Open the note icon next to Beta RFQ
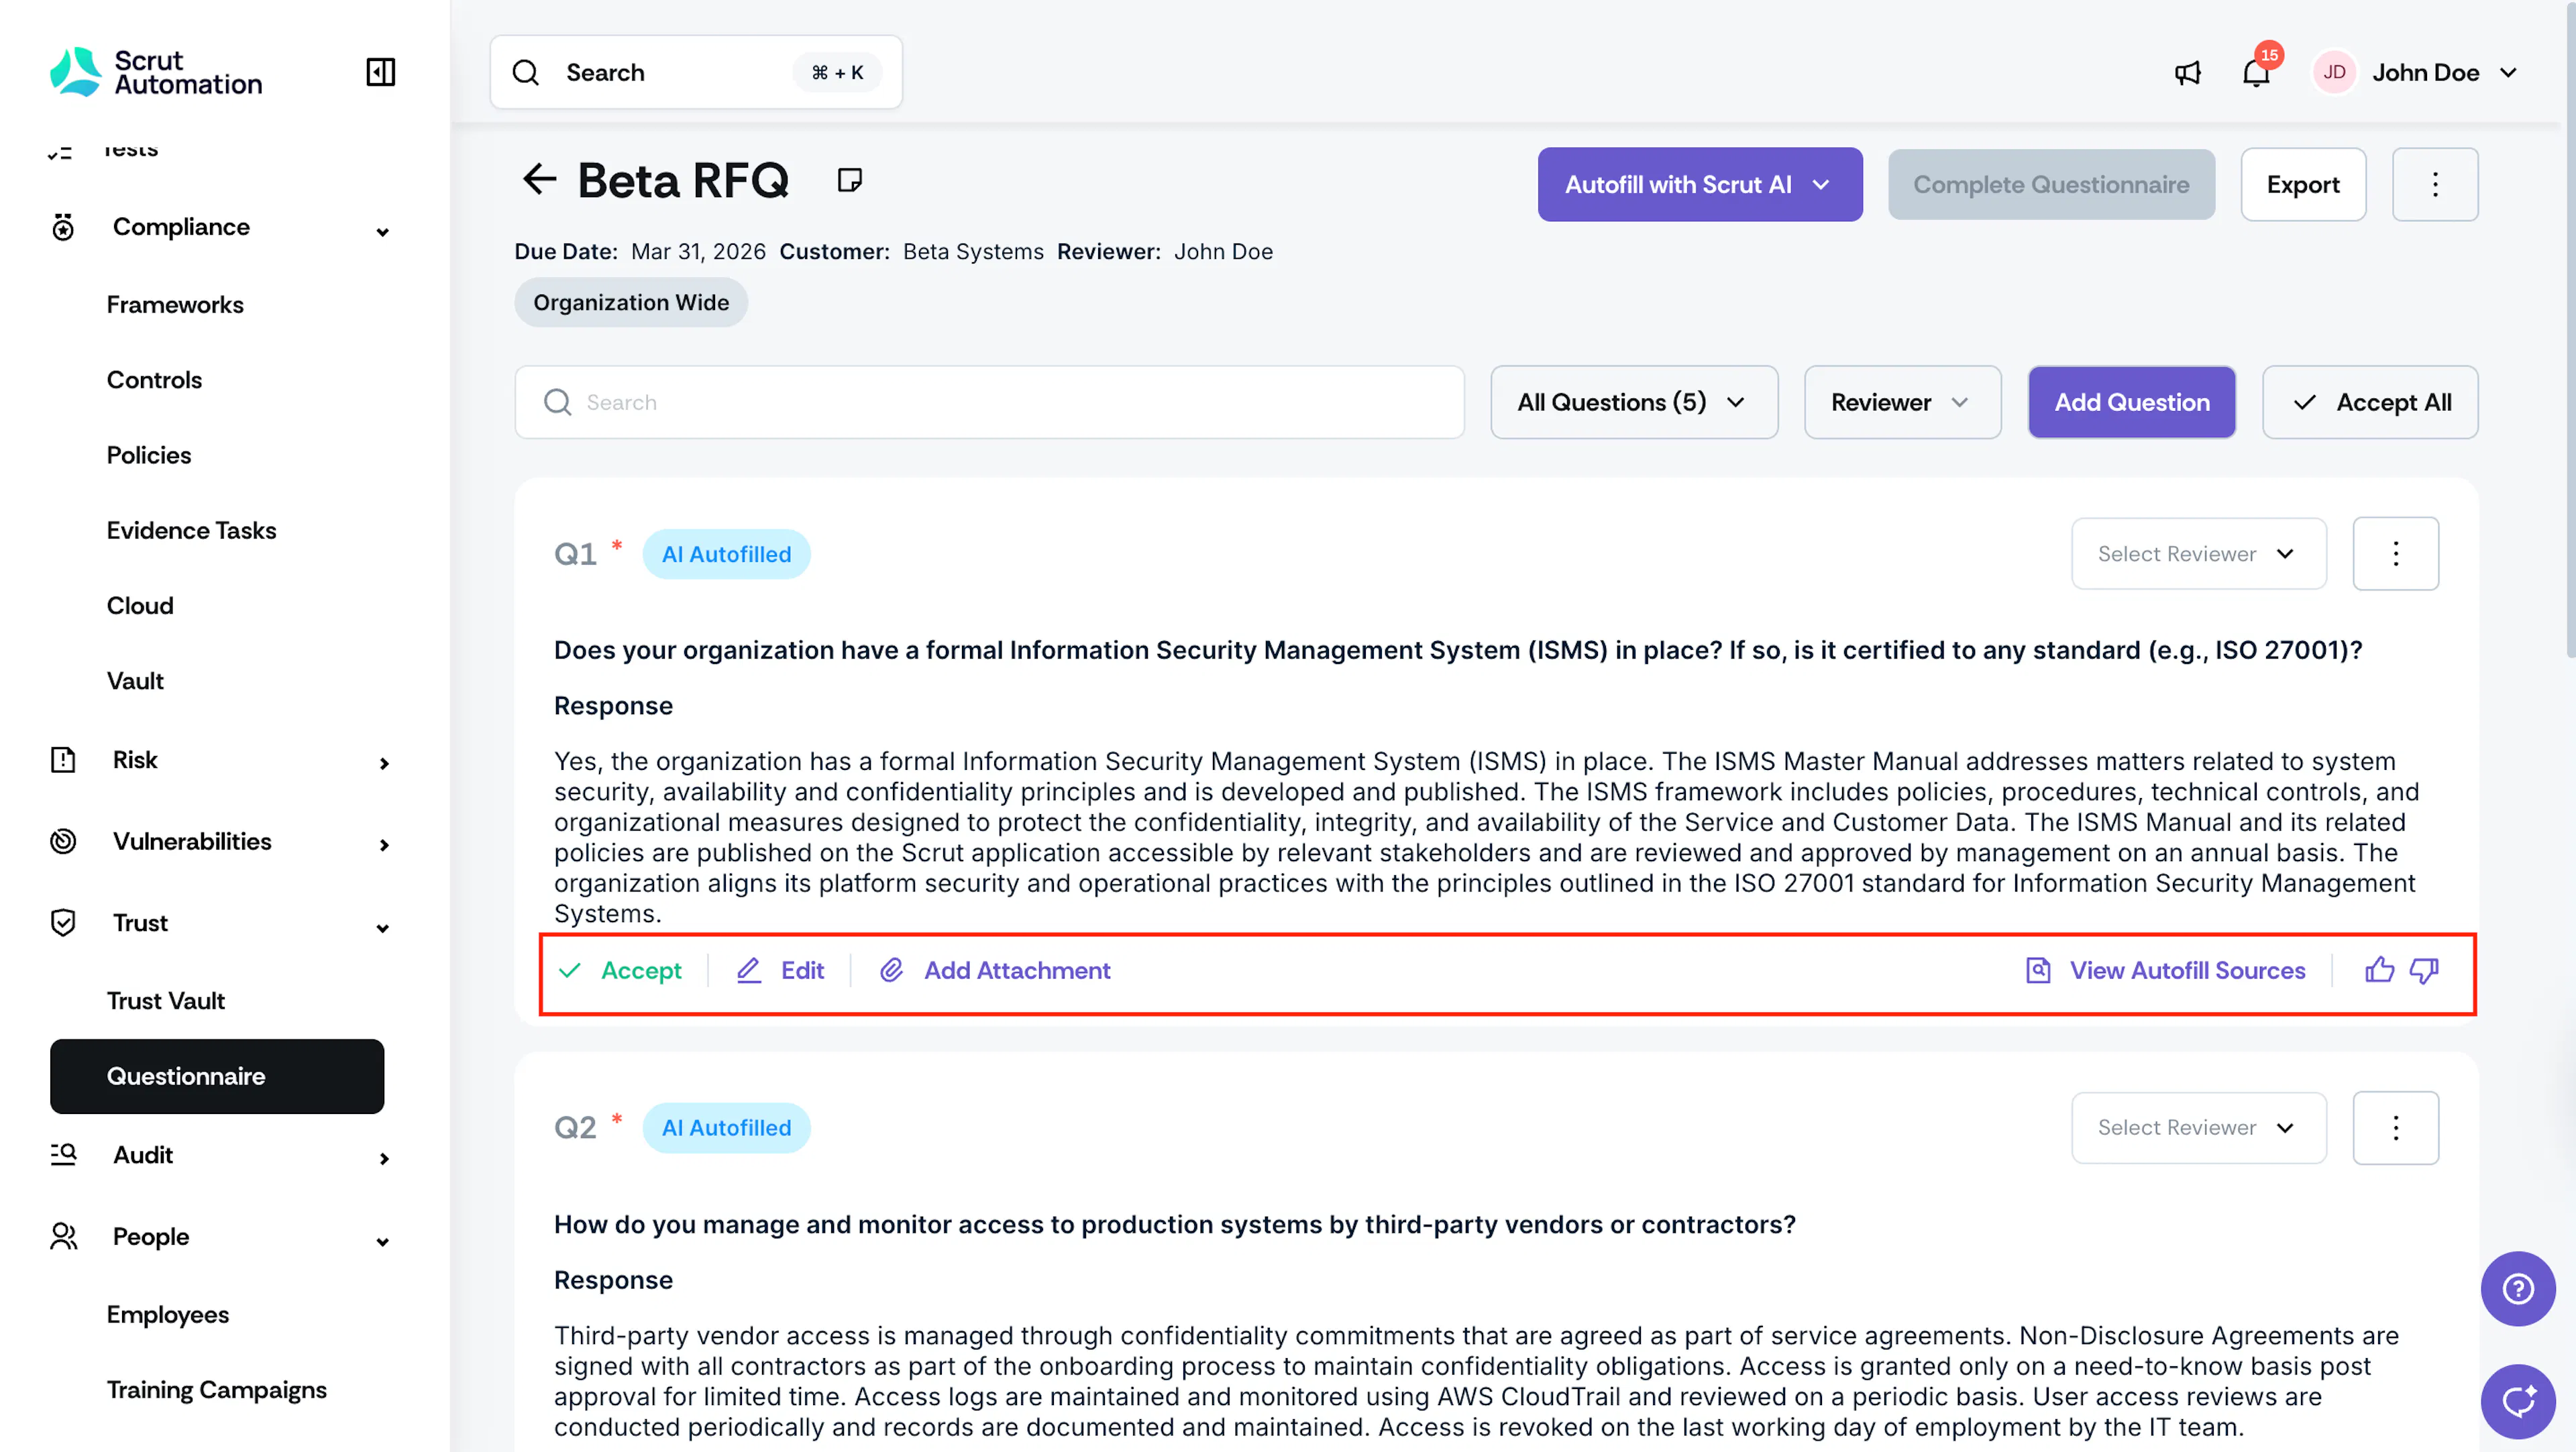Image resolution: width=2576 pixels, height=1452 pixels. tap(849, 180)
